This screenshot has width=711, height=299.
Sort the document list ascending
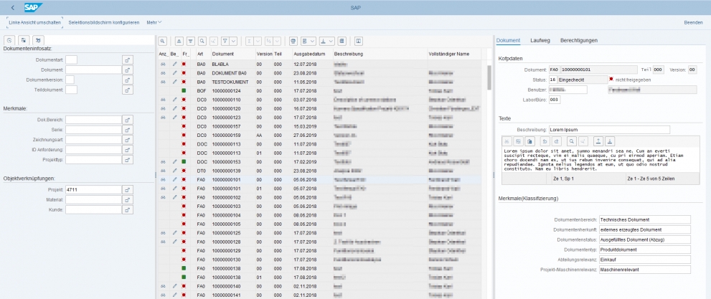[179, 41]
